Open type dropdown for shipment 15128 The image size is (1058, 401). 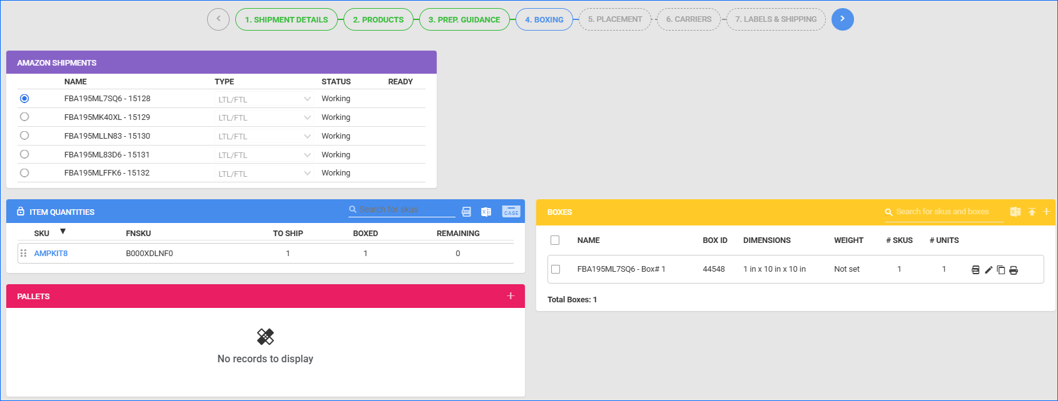point(307,99)
